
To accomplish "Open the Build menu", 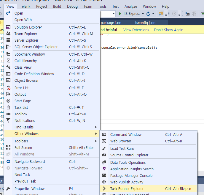I will click(x=57, y=7).
